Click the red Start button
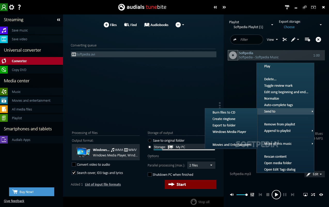329x207 pixels. point(191,184)
